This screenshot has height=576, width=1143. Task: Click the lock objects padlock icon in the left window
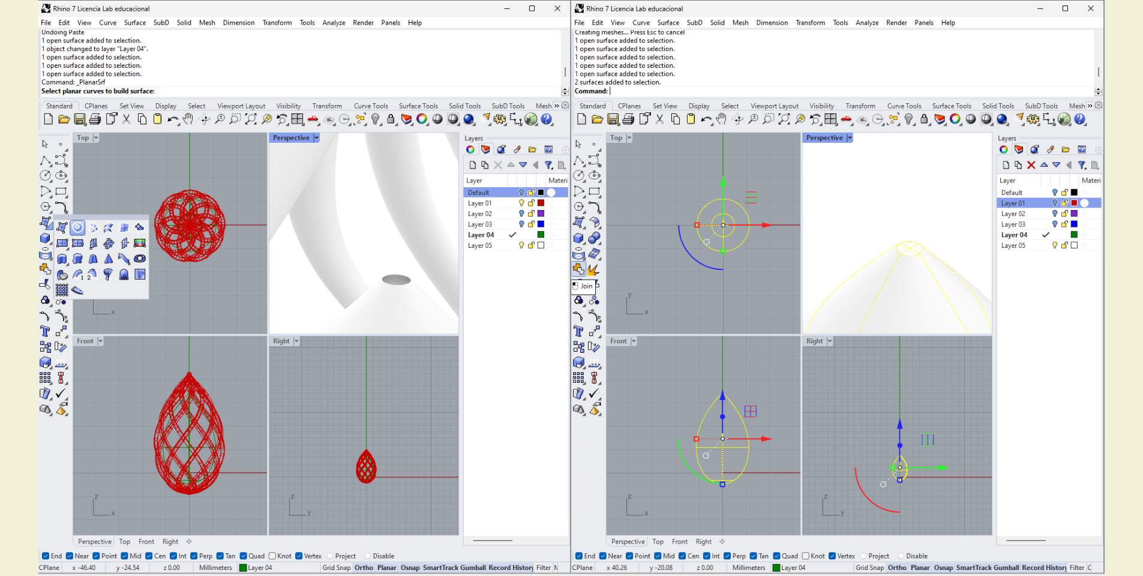(391, 119)
